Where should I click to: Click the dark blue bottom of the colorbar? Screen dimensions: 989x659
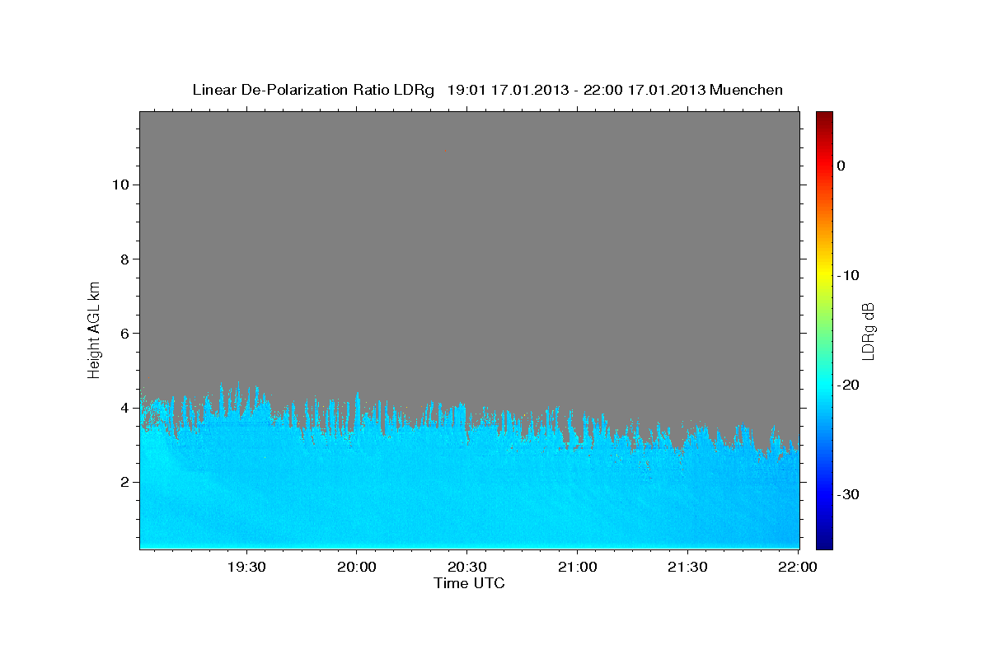824,542
